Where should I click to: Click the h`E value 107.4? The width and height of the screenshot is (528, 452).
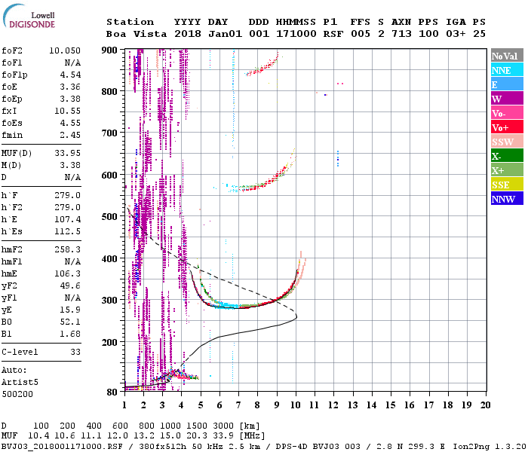click(67, 220)
